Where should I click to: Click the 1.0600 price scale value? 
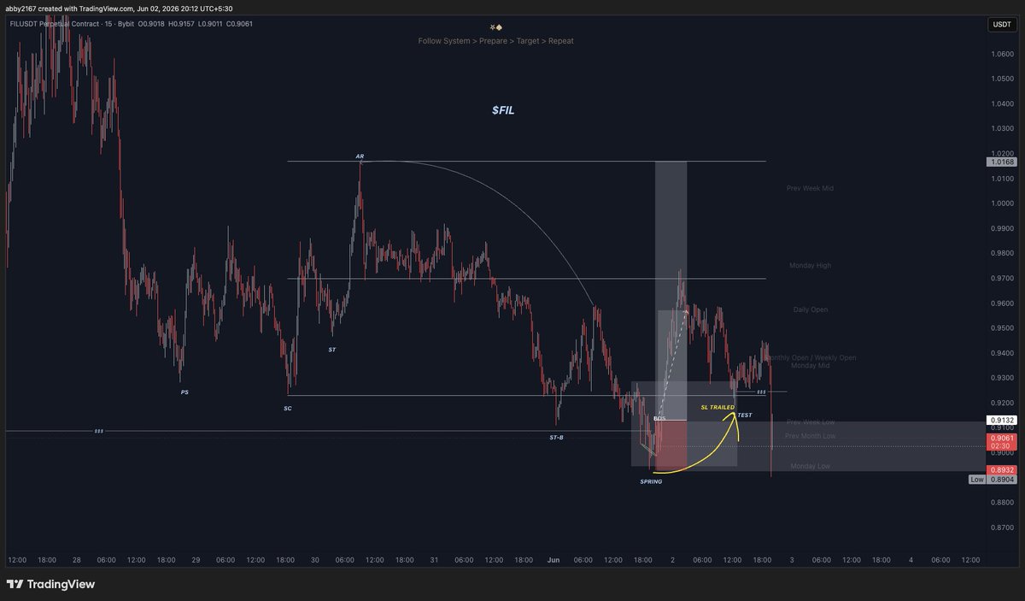[1003, 54]
